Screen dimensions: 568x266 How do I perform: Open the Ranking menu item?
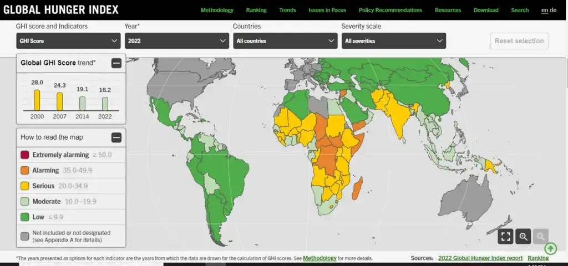pyautogui.click(x=256, y=10)
